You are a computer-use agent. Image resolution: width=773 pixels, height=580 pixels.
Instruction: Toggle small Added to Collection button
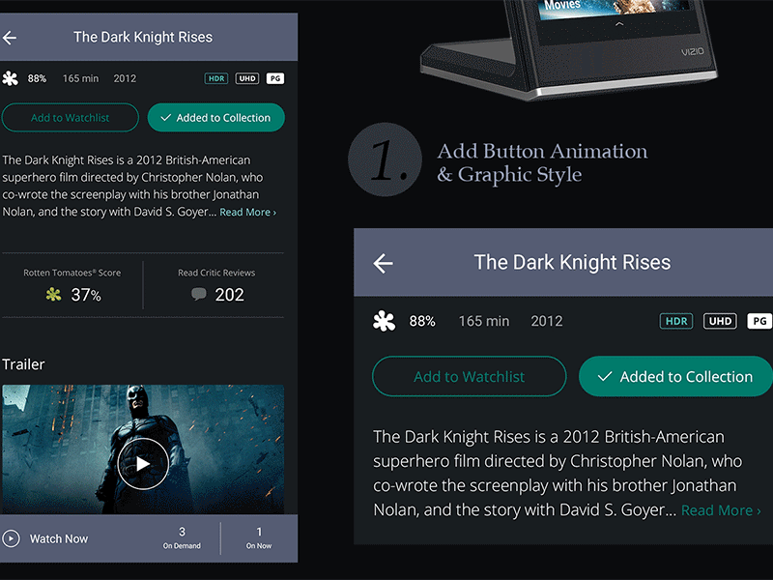pyautogui.click(x=215, y=117)
